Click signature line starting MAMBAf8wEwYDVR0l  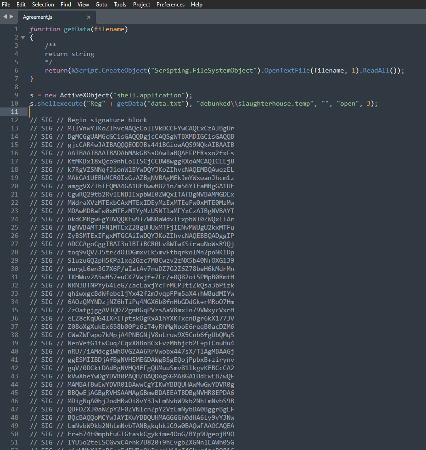click(151, 385)
